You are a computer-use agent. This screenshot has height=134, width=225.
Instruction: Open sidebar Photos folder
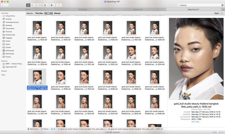tap(8, 57)
